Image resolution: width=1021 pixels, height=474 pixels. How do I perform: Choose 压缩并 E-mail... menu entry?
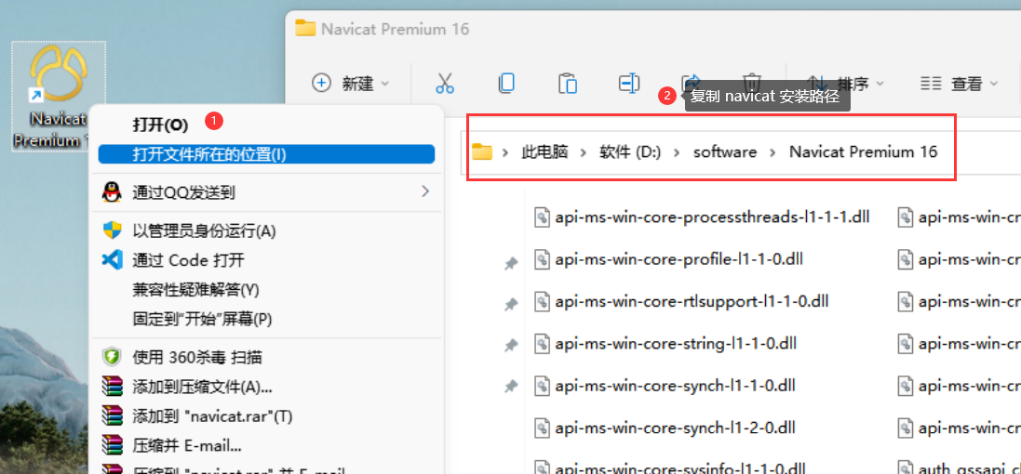click(x=266, y=445)
